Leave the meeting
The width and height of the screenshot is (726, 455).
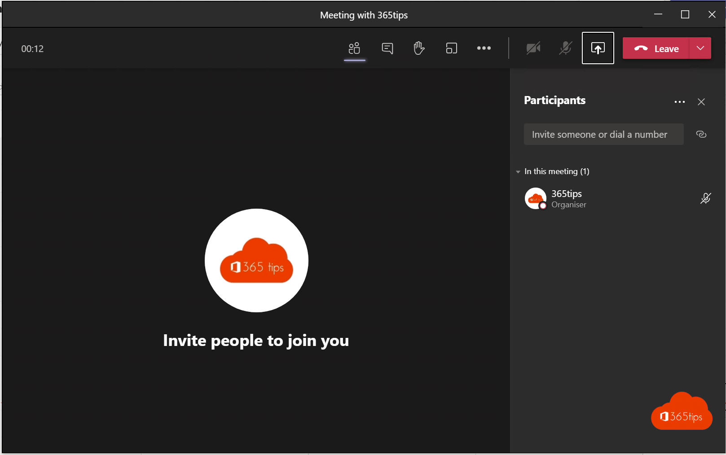tap(656, 48)
